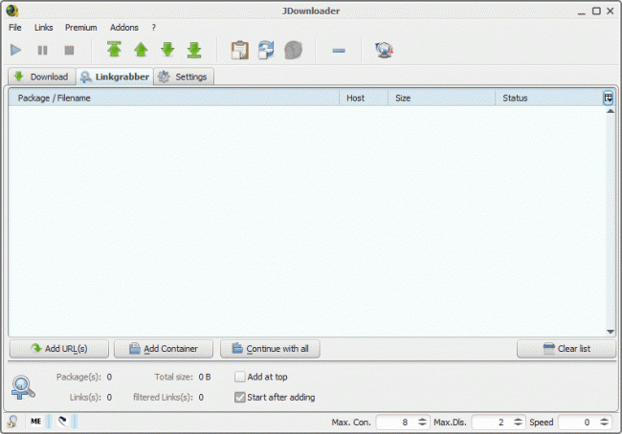Switch to the Download tab
The image size is (622, 434).
click(42, 76)
